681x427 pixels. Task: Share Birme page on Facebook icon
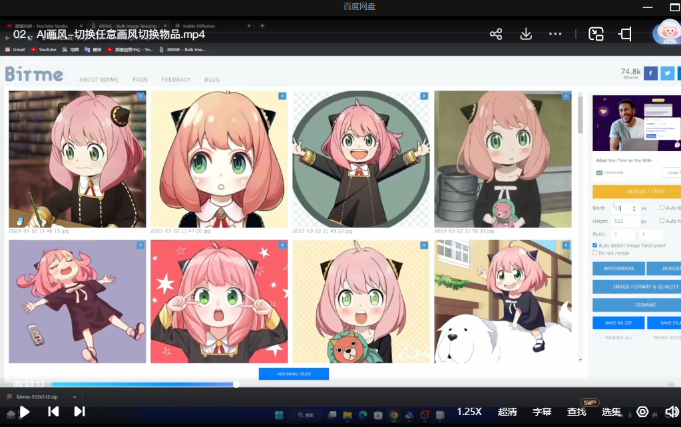pos(650,73)
